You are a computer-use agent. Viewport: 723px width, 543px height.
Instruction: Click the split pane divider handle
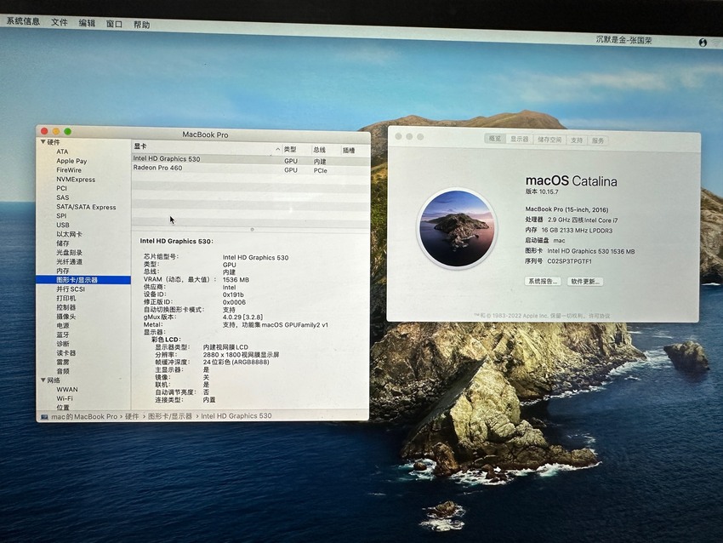[252, 229]
